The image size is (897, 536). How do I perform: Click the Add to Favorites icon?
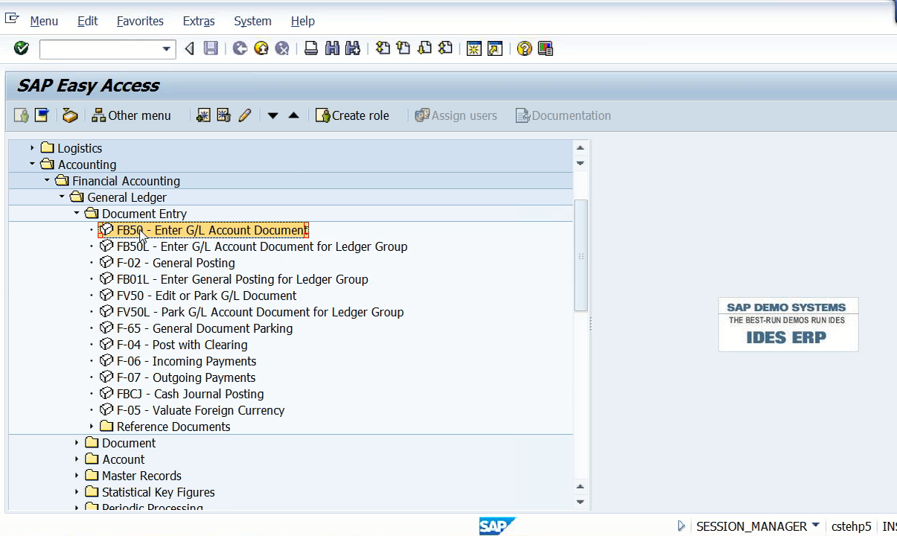(x=203, y=115)
